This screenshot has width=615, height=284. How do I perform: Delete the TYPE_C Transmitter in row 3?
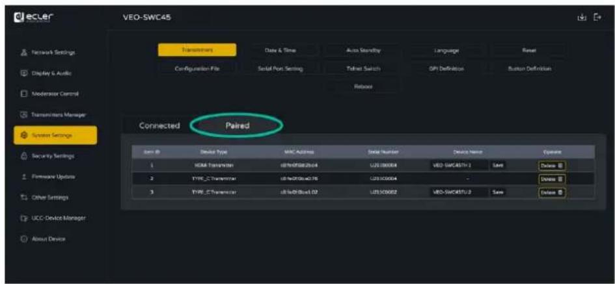[x=552, y=192]
